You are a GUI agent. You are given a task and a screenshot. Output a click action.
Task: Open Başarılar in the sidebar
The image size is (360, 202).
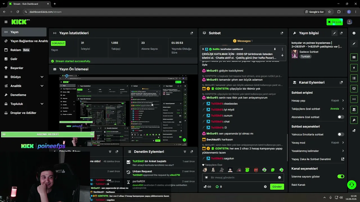(24, 68)
